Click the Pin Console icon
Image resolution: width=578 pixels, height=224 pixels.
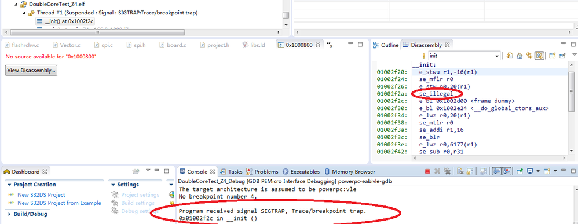[x=520, y=171]
